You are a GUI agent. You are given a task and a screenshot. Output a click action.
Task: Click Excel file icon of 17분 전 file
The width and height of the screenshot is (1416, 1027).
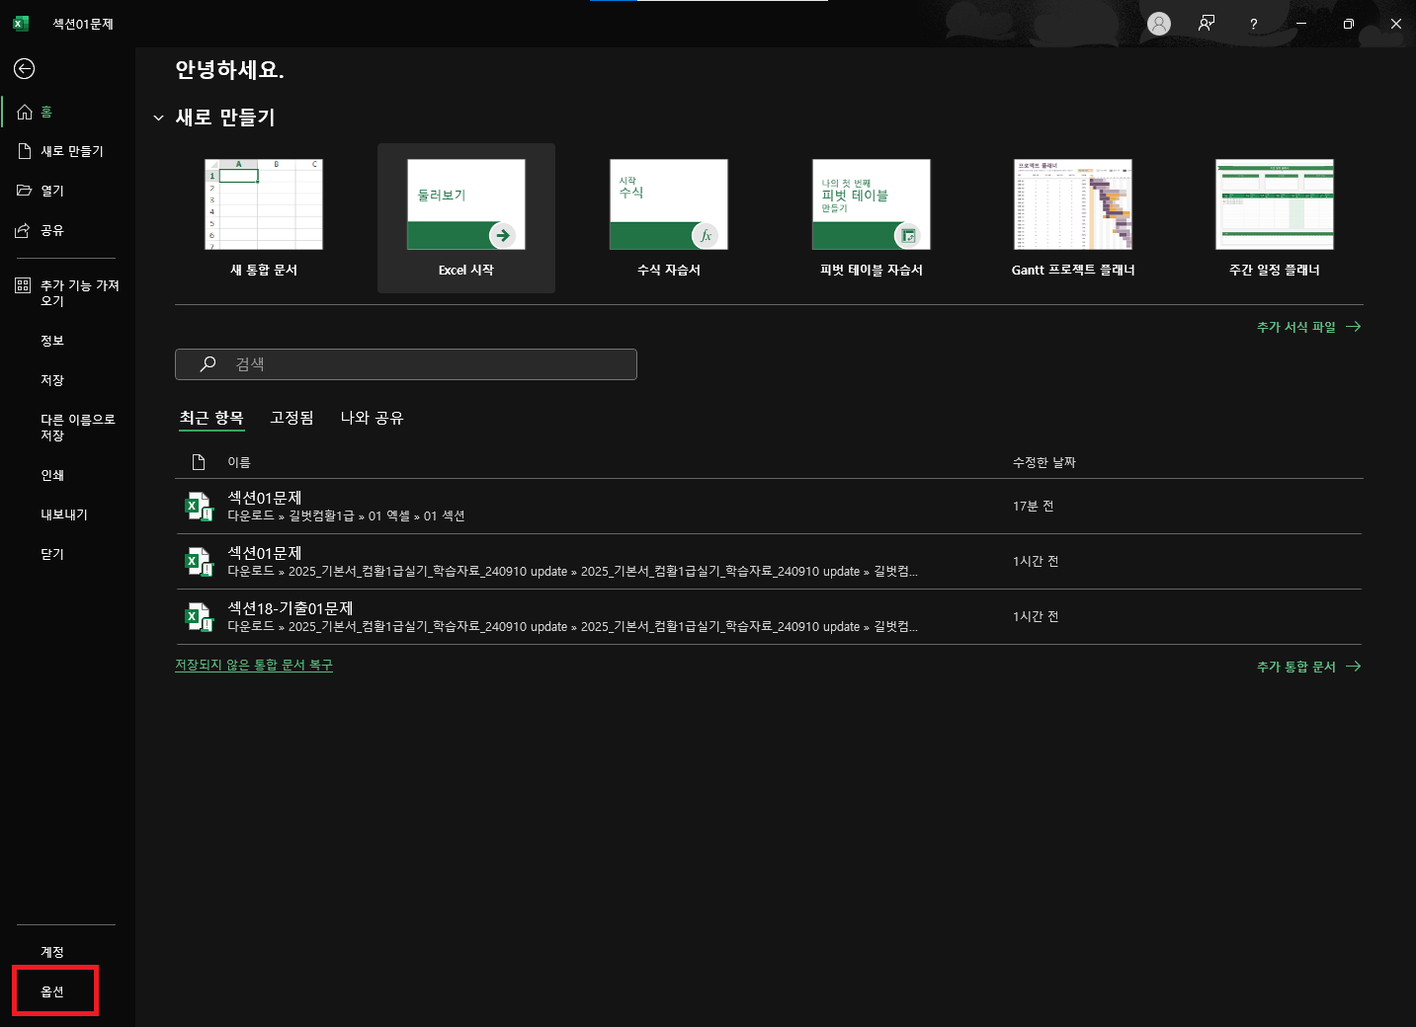(x=200, y=507)
